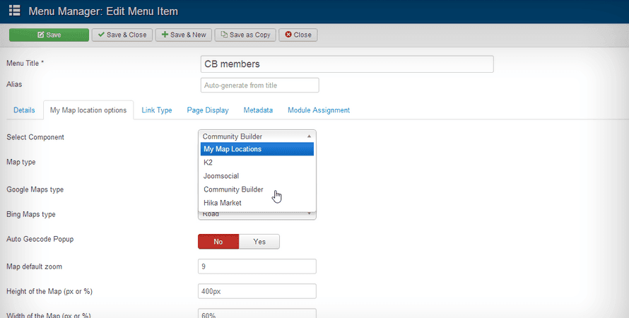This screenshot has width=629, height=318.
Task: Click the red Close button
Action: pyautogui.click(x=298, y=35)
